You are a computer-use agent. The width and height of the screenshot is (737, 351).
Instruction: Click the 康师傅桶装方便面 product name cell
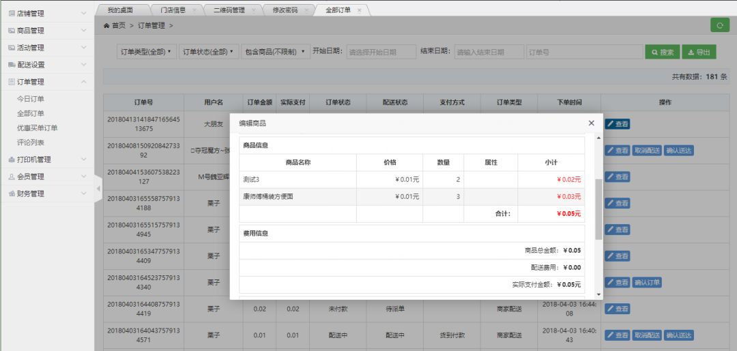(298, 196)
